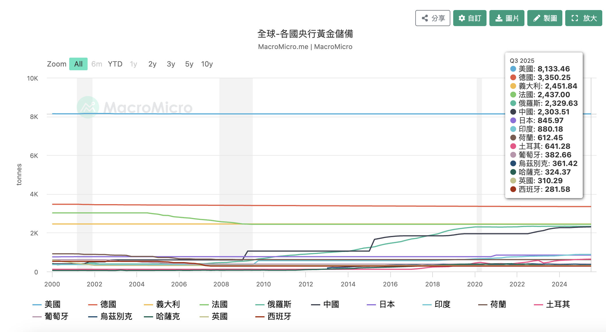Select the All zoom range
The image size is (606, 332).
(78, 64)
